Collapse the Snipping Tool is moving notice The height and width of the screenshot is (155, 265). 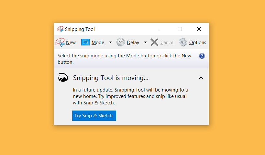(x=201, y=78)
